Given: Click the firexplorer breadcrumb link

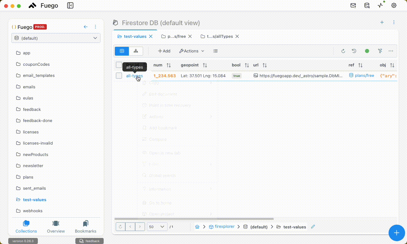Looking at the screenshot, I should coord(222,227).
